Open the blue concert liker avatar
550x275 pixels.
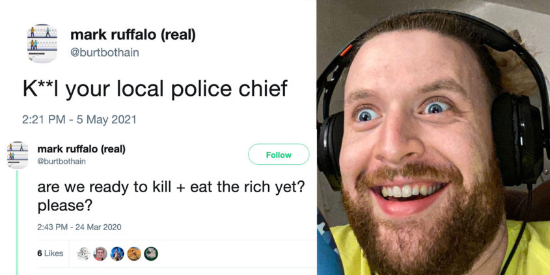(117, 253)
